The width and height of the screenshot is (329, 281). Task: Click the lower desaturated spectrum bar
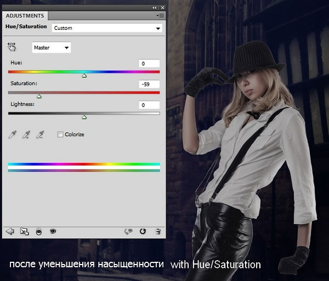[84, 171]
